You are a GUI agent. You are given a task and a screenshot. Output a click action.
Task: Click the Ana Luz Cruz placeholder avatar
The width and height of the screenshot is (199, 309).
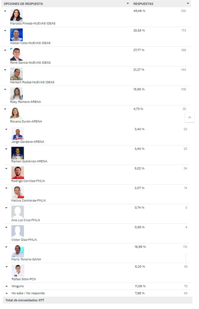[x=17, y=212]
